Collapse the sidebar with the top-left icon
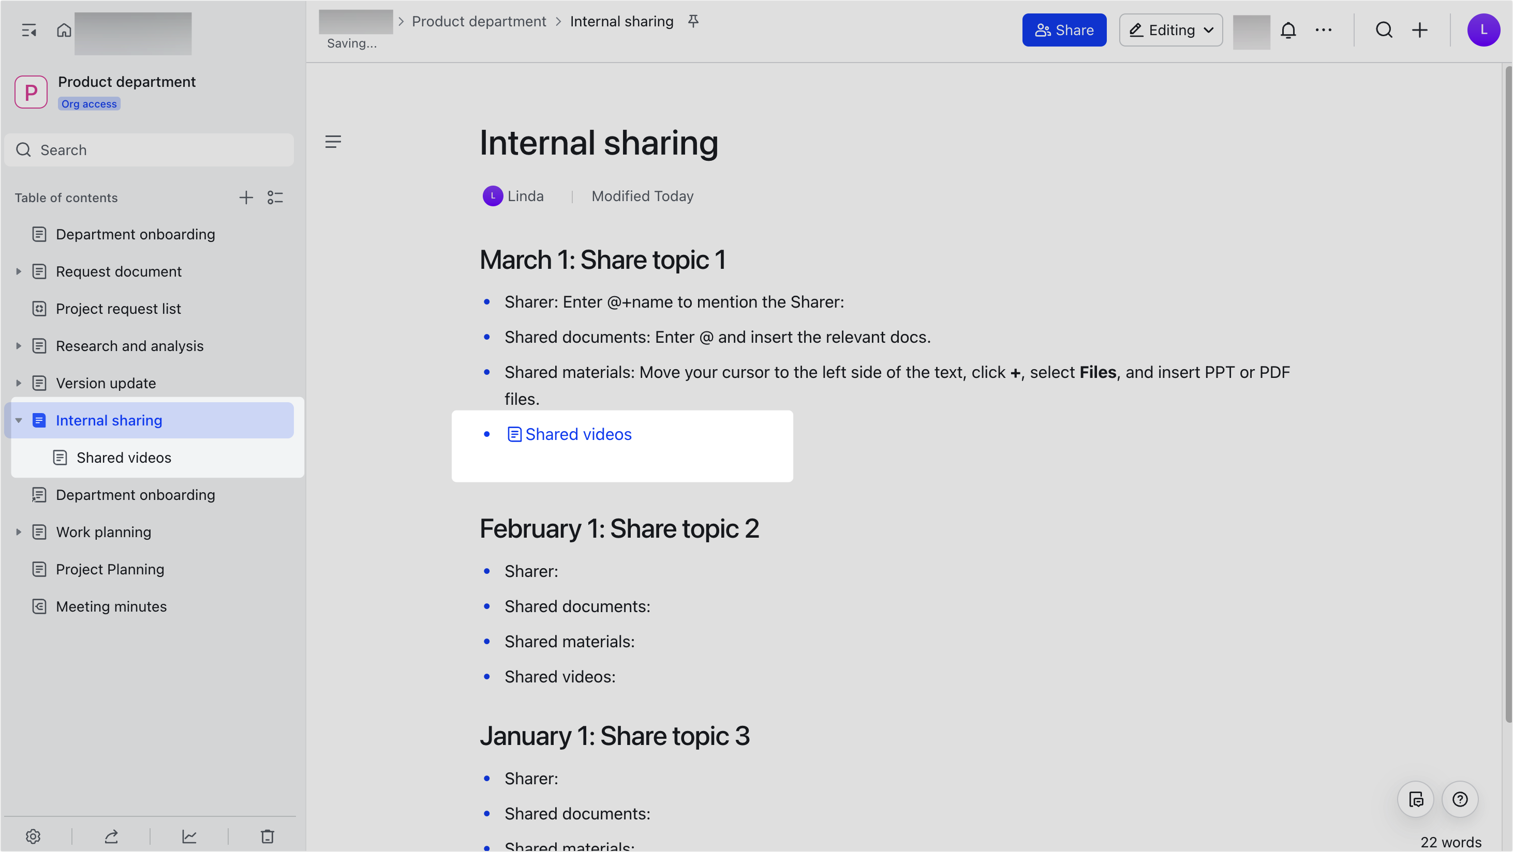The width and height of the screenshot is (1513, 852). tap(29, 30)
